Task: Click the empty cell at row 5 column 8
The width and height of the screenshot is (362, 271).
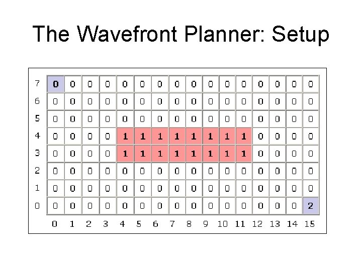Action: click(x=192, y=118)
